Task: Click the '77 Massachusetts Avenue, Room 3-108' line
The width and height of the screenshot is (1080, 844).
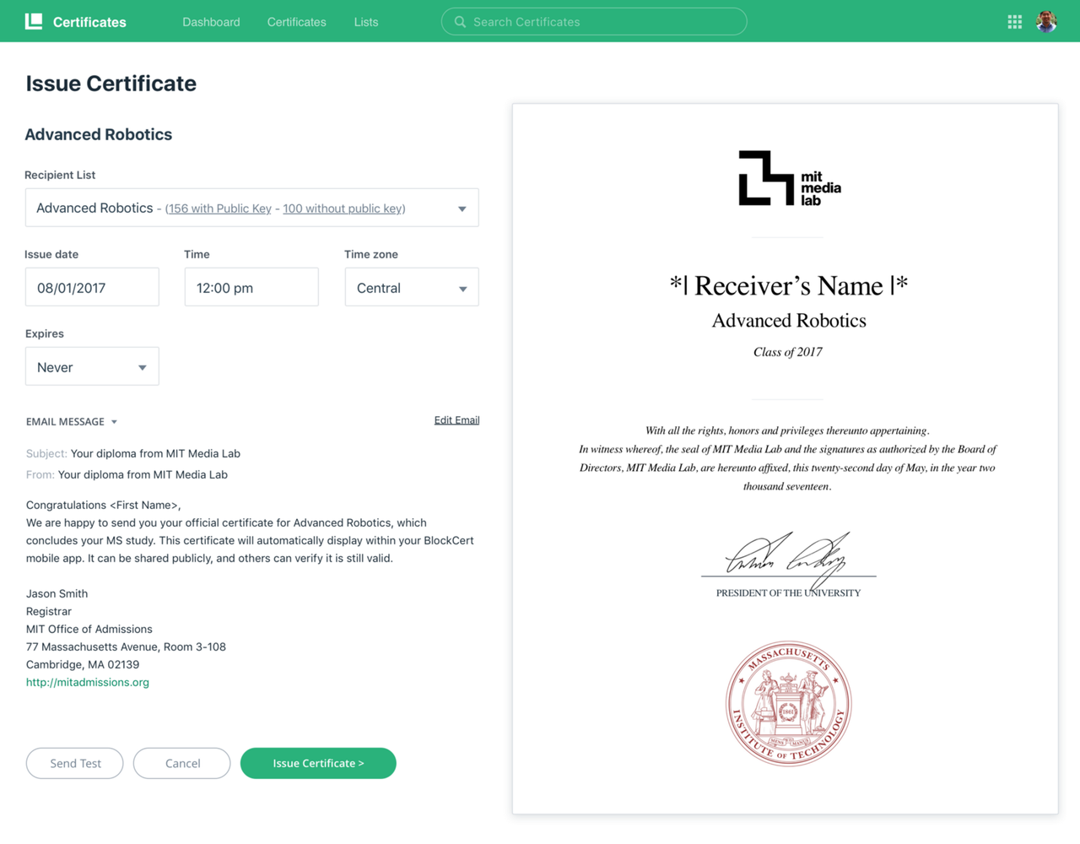Action: click(x=127, y=647)
